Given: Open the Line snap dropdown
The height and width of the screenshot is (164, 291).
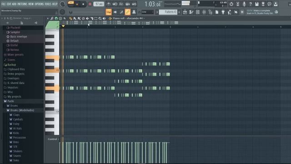Looking at the screenshot, I should pos(147,12).
